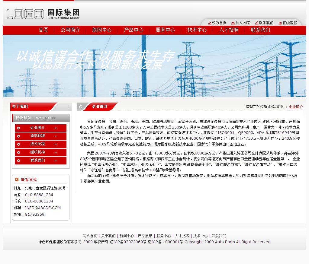Click the arrow icon on the 总裁致辞 row
Image resolution: width=309 pixels, height=264 pixels.
tap(55, 136)
